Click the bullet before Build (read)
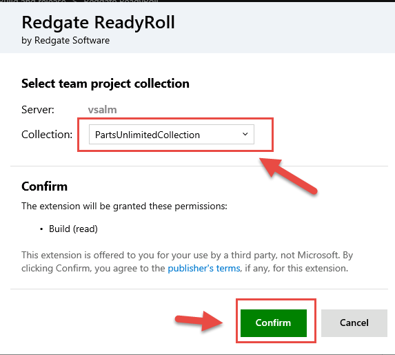Screen dimensions: 395x355 coord(41,229)
